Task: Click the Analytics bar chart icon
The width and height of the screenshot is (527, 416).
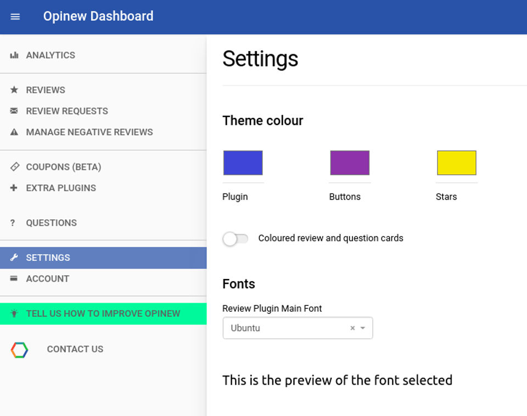Action: 14,55
